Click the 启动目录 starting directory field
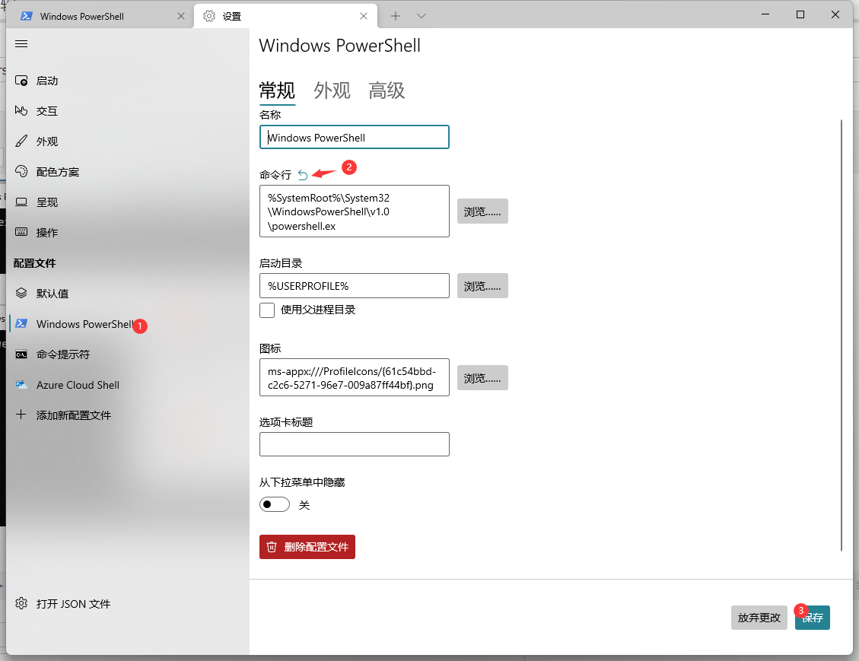The image size is (859, 661). tap(355, 286)
